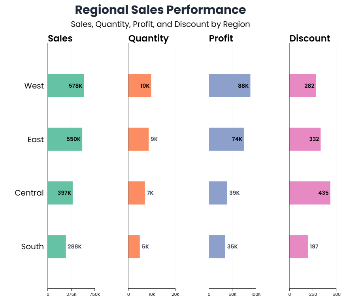Select the East Discount bar (332)
This screenshot has height=301, width=351.
click(305, 139)
